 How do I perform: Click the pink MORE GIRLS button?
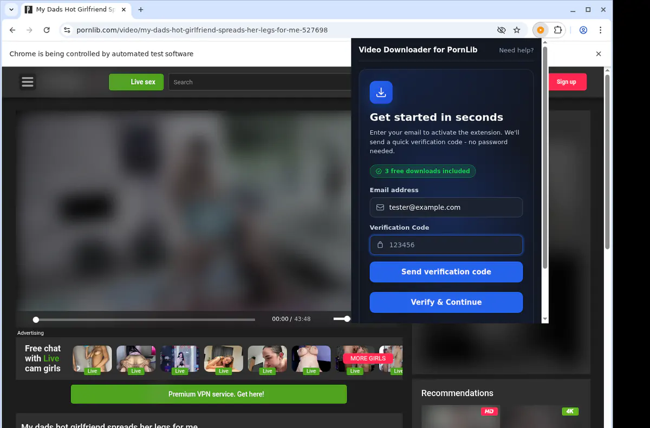click(x=368, y=358)
